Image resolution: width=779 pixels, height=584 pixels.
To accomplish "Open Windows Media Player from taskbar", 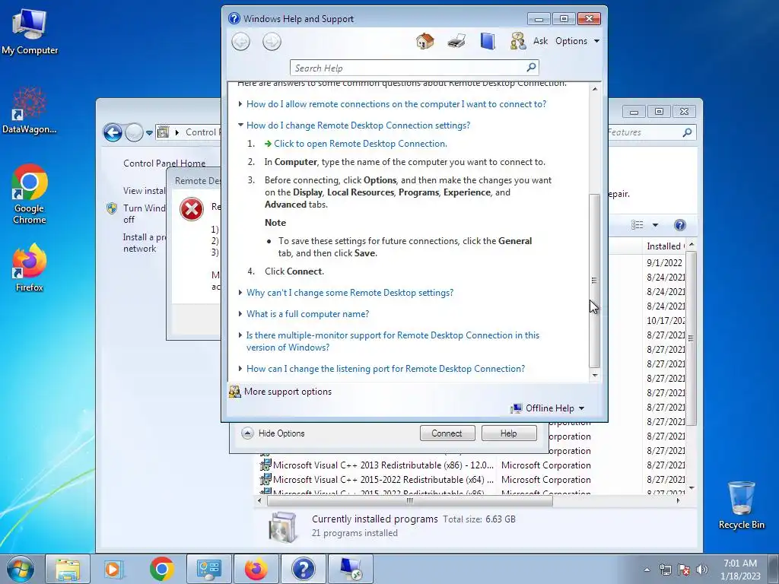I will pyautogui.click(x=113, y=569).
